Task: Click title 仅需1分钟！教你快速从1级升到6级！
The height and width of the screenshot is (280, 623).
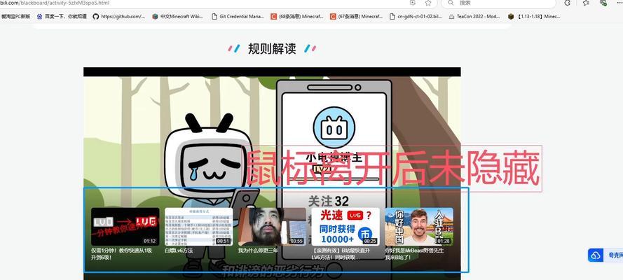Action: point(121,254)
